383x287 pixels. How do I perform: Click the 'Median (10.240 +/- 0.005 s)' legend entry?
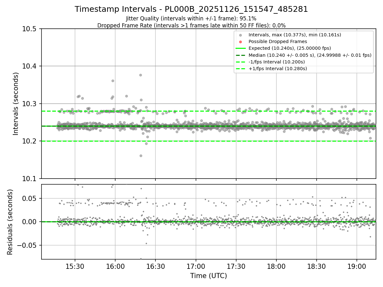tap(310, 55)
